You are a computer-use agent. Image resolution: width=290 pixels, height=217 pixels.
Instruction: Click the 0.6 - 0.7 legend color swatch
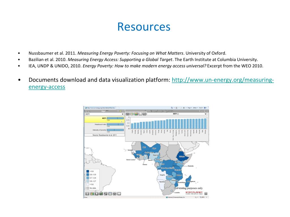tap(88, 181)
